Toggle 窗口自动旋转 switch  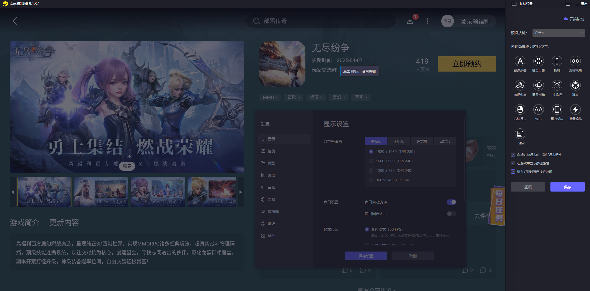(451, 202)
